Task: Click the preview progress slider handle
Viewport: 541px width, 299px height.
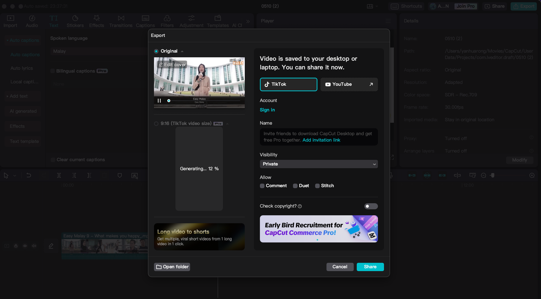Action: pos(169,100)
